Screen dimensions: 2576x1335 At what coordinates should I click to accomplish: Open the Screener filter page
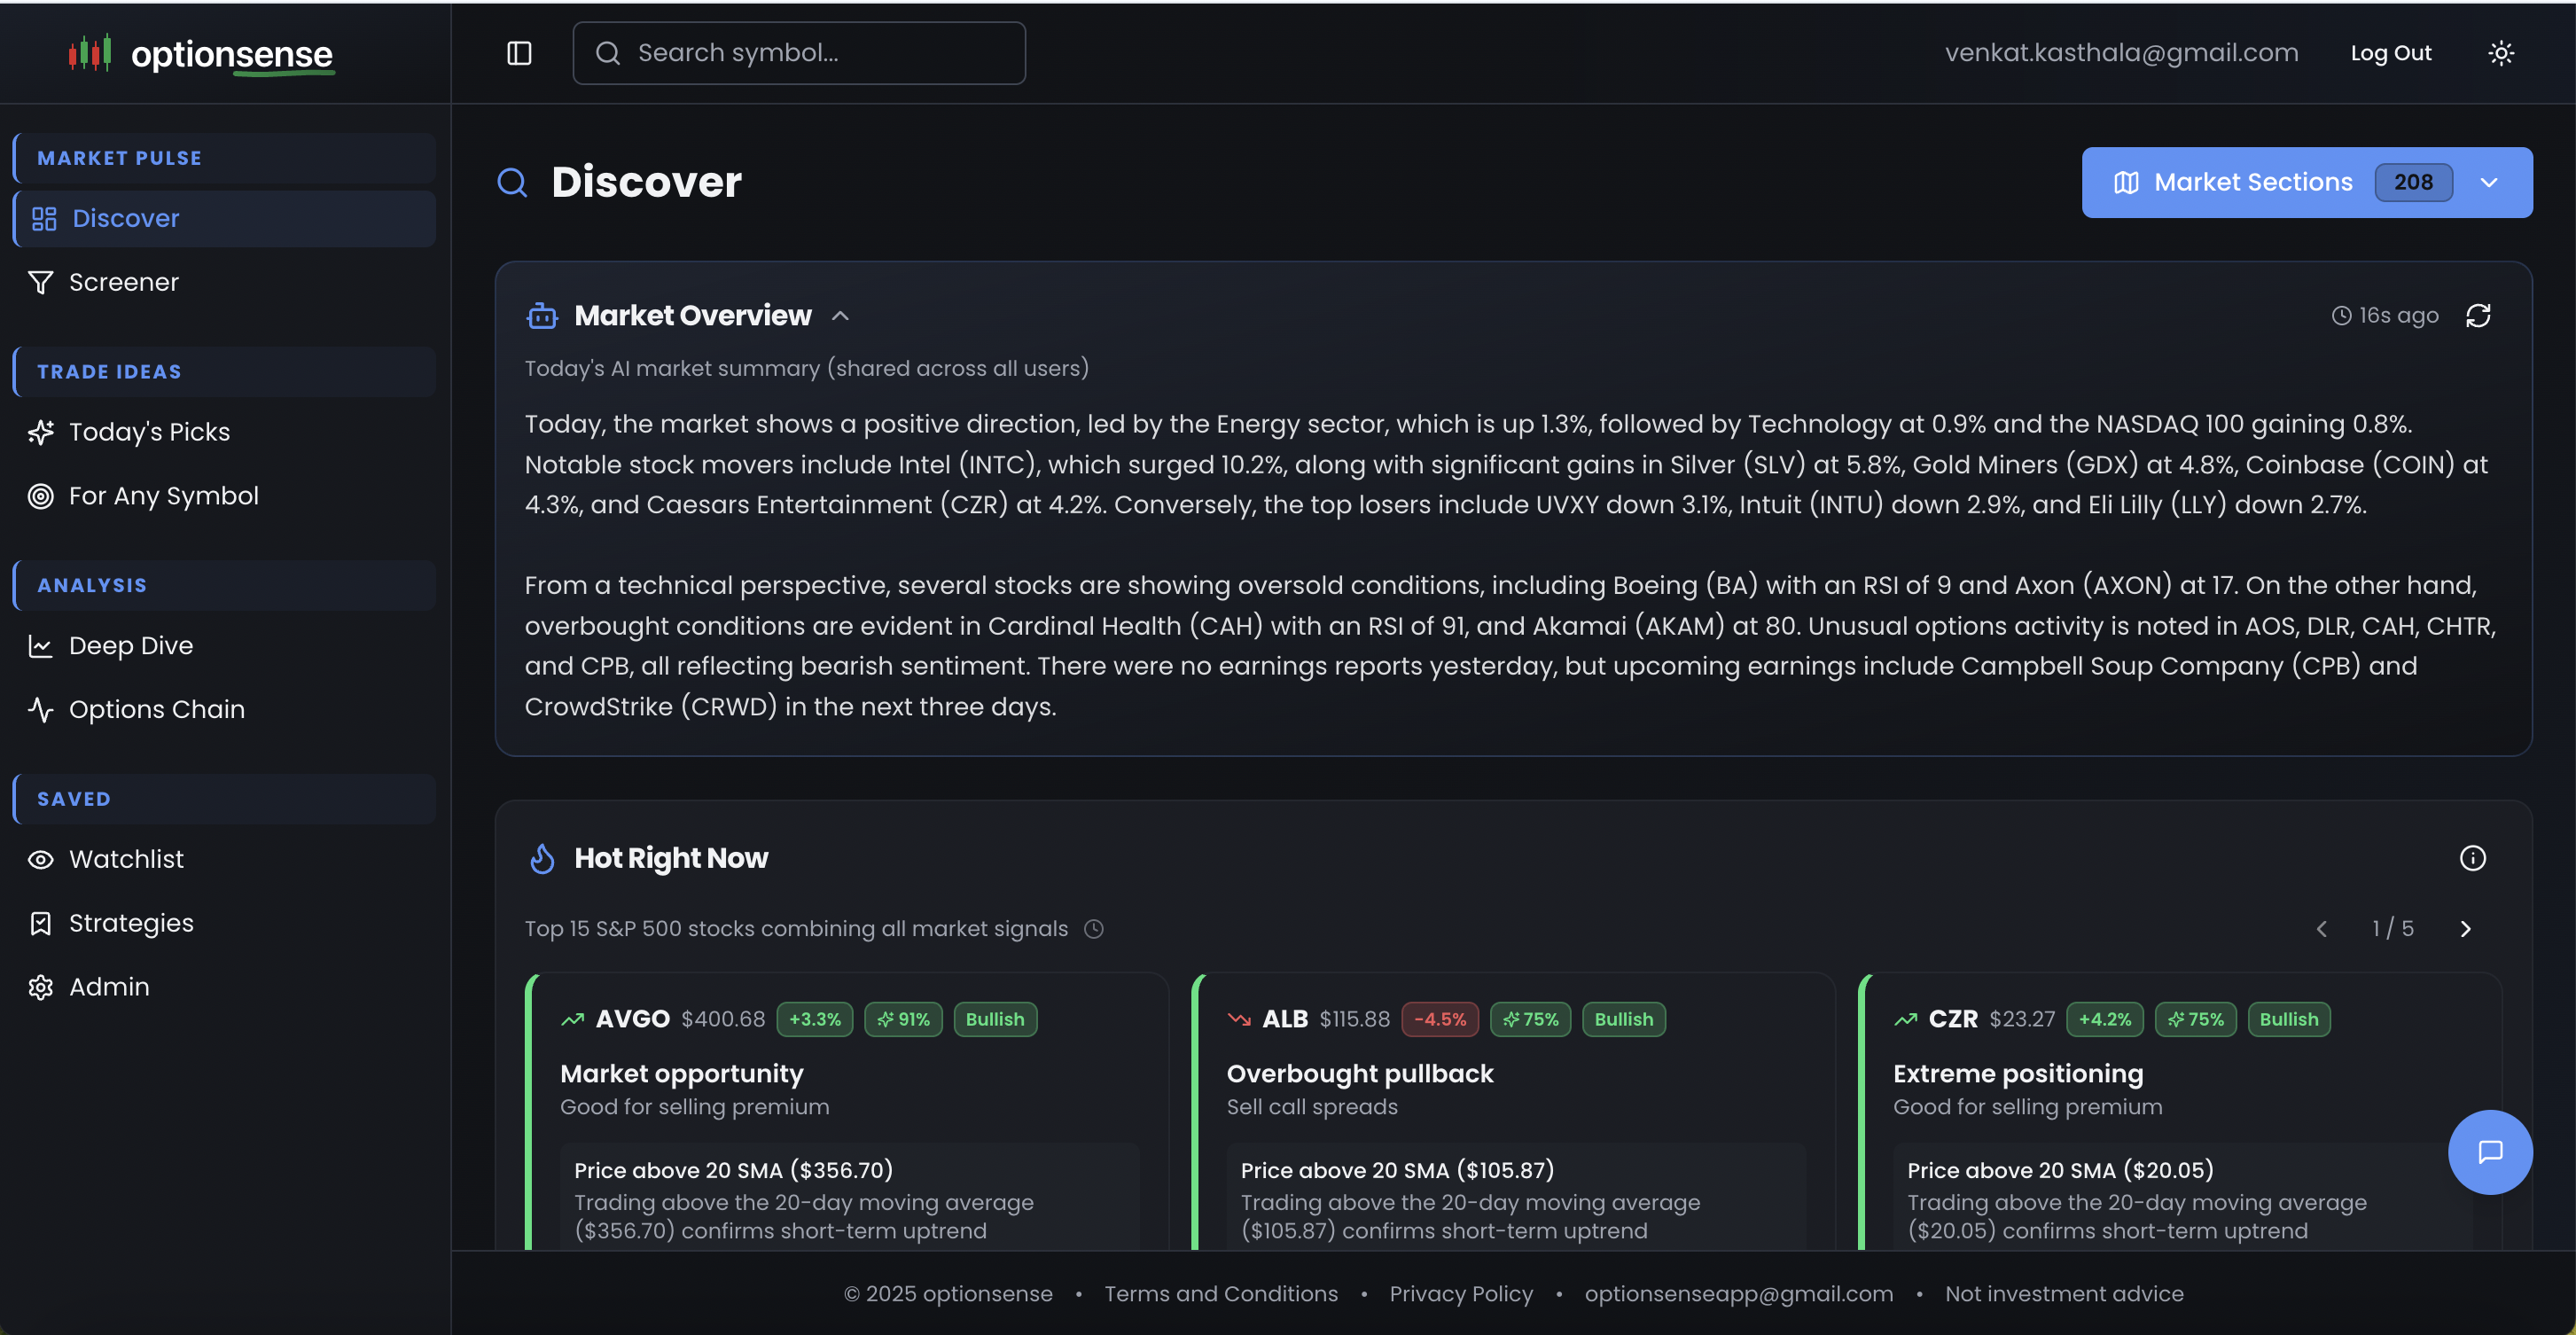click(x=123, y=282)
